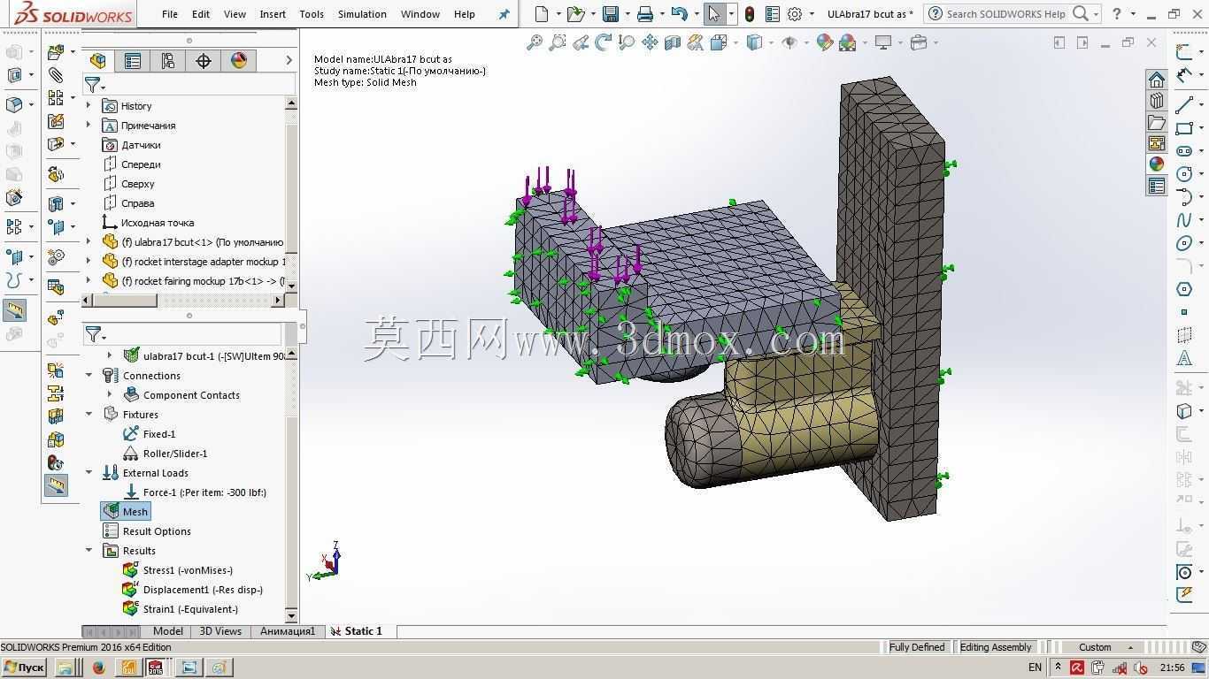Open the dropdown arrow next to Save
The image size is (1209, 679).
628,14
